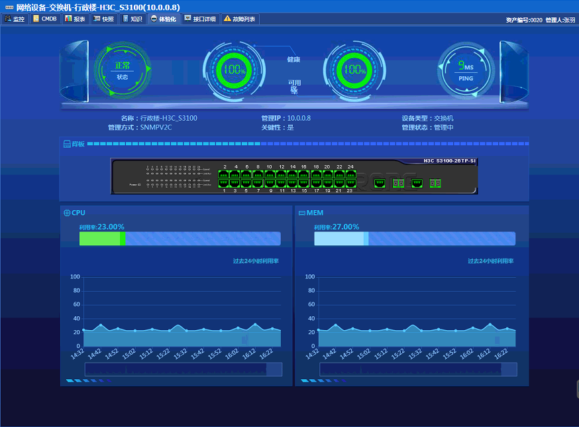Click the CPU chart time range scroller

(x=184, y=369)
